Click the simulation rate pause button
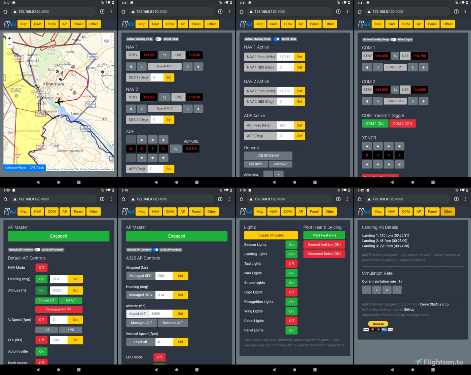Image resolution: width=471 pixels, height=375 pixels. tap(387, 290)
